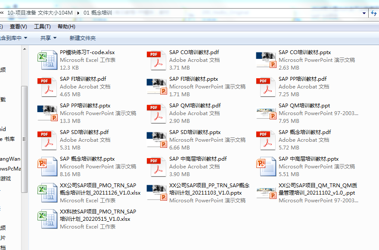Click the refresh button beside address bar
379x250 pixels.
coord(374,13)
